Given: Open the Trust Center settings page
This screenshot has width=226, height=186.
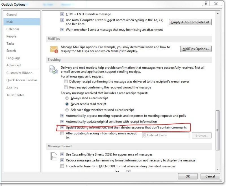Looking at the screenshot, I should coord(15,95).
